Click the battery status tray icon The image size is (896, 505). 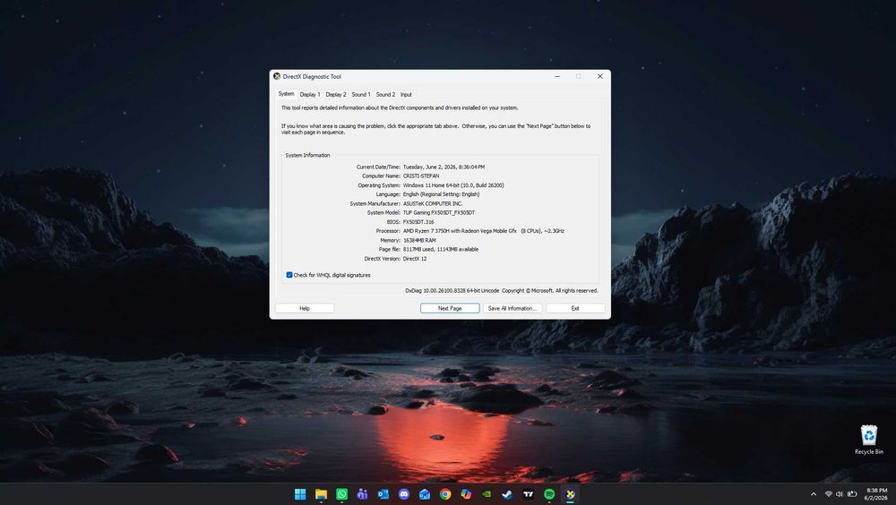pos(852,494)
